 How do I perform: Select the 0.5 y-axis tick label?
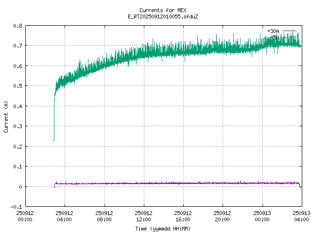[x=17, y=86]
